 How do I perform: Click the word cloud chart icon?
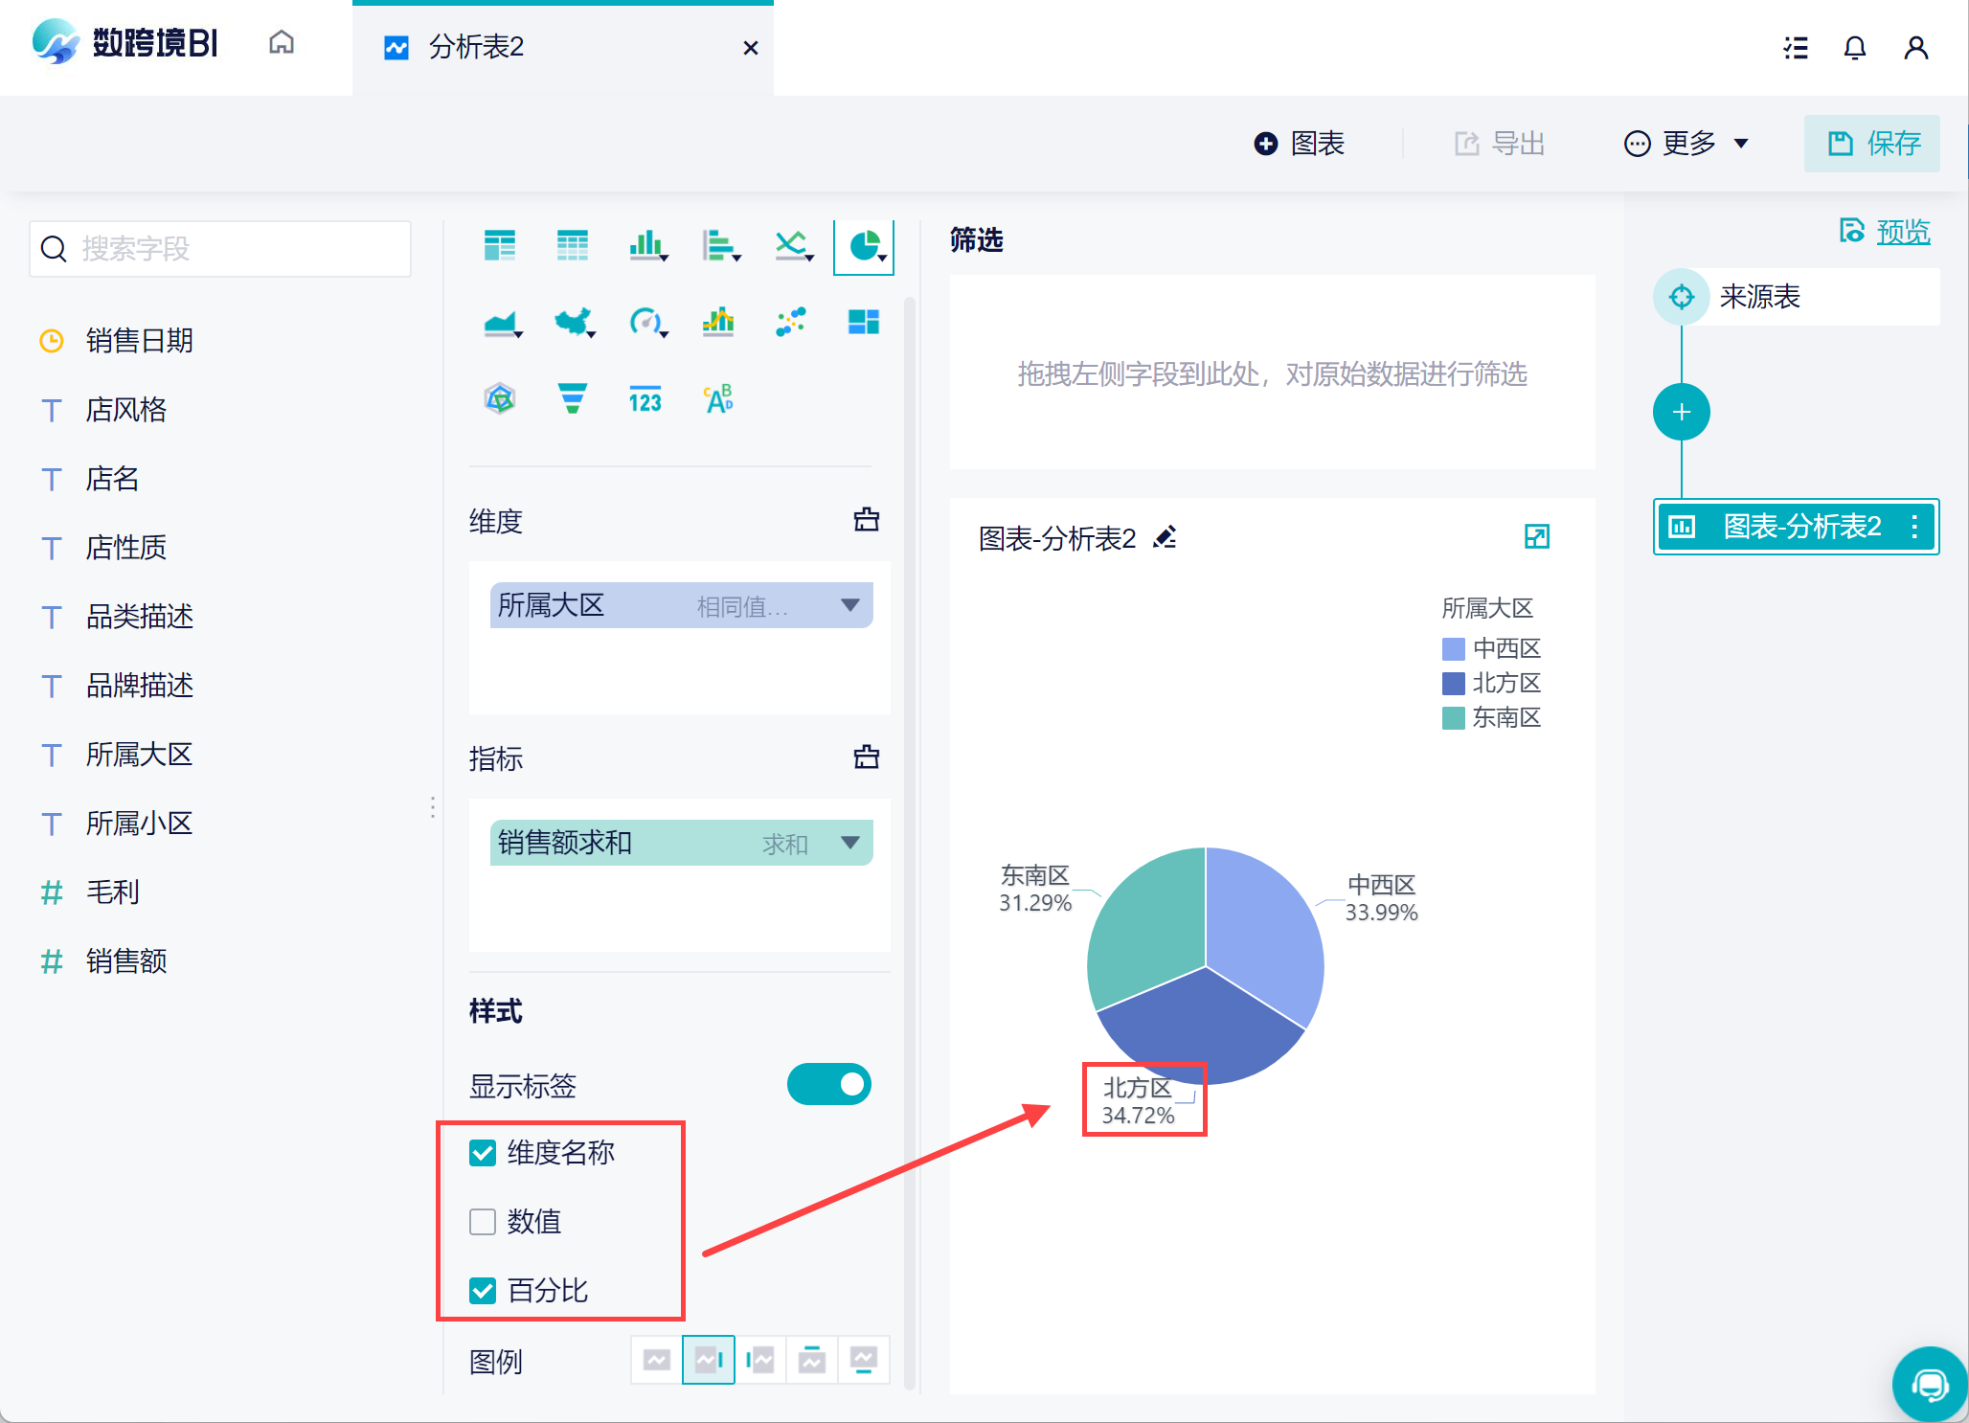point(718,398)
